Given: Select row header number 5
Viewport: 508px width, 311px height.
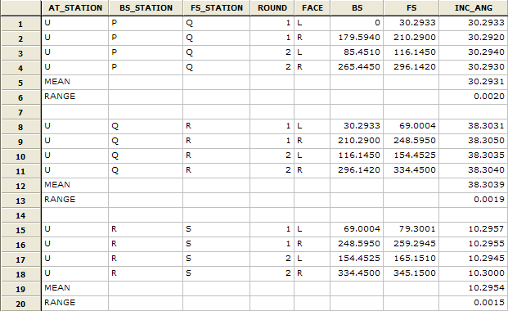Looking at the screenshot, I should coord(20,83).
